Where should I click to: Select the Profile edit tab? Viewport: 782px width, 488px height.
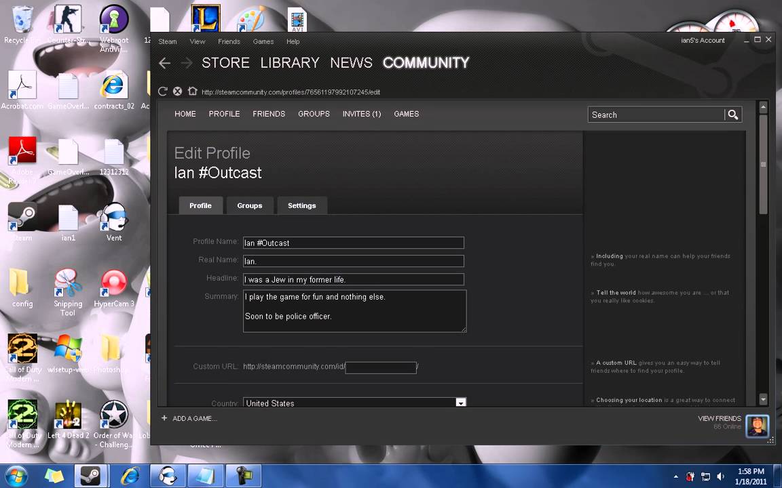pyautogui.click(x=200, y=205)
